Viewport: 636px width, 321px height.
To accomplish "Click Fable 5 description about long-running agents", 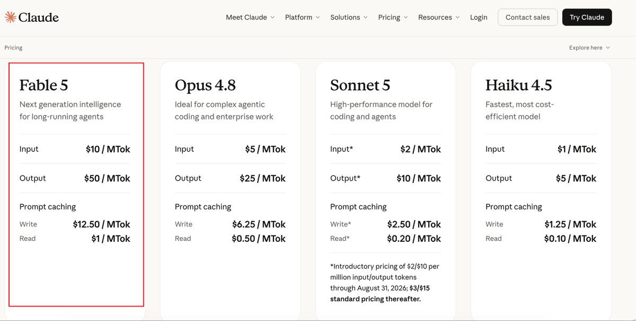I will click(x=70, y=110).
